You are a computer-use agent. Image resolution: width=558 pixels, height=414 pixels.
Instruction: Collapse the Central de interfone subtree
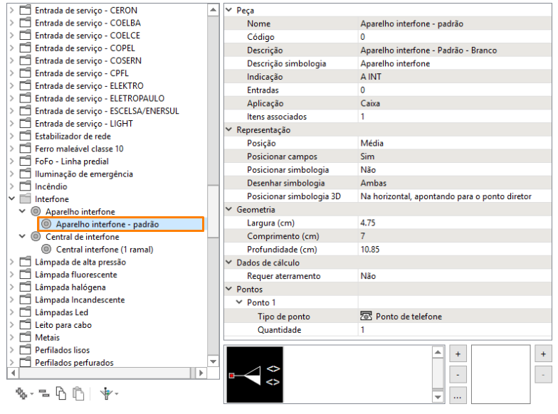[23, 236]
